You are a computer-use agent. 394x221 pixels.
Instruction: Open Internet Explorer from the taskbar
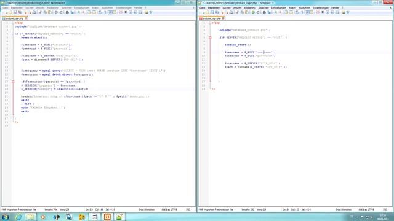(18, 217)
